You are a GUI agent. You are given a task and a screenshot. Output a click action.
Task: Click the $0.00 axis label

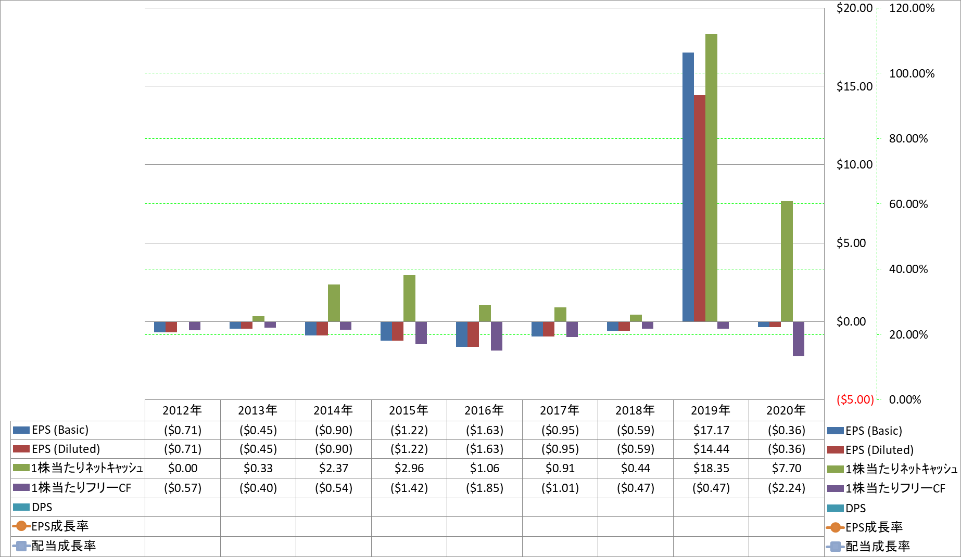[x=851, y=321]
